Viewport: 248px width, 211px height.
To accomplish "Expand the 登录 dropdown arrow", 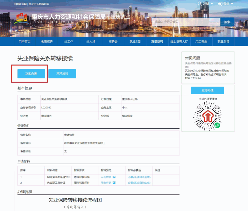I will pos(232,4).
